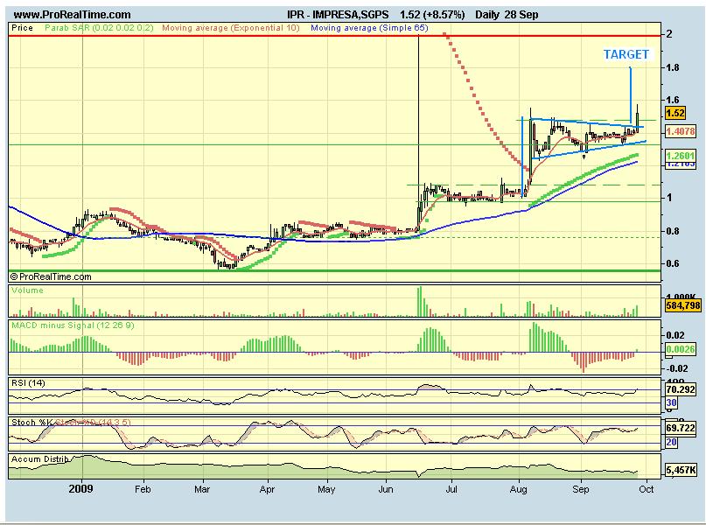Click the 1.6 price axis label

click(673, 101)
